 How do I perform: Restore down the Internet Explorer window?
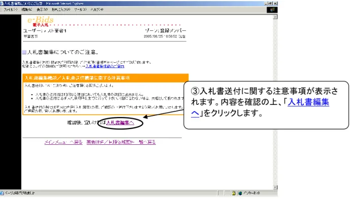270,4
